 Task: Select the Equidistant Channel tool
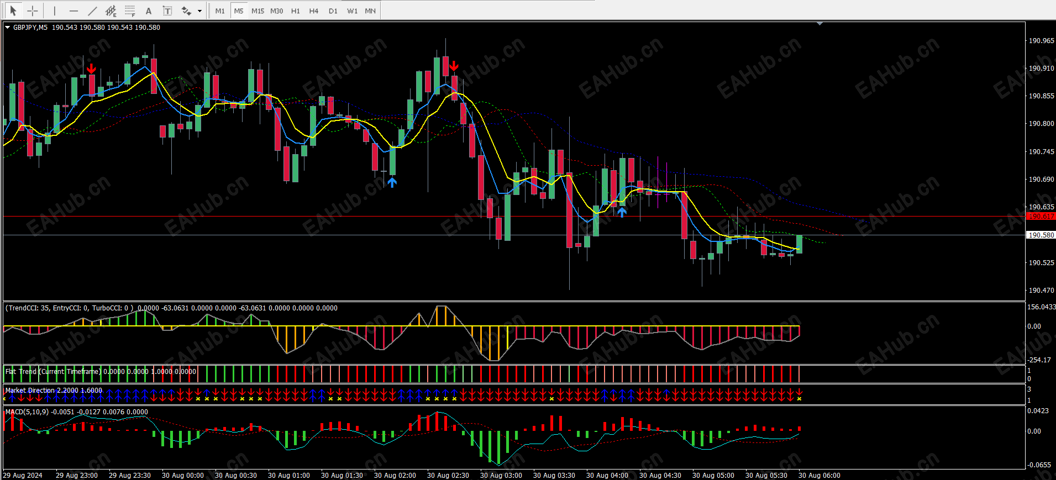111,10
